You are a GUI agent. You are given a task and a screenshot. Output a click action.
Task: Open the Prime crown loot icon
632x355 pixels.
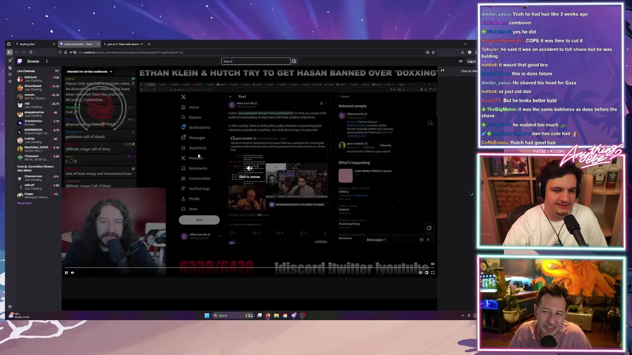461,61
